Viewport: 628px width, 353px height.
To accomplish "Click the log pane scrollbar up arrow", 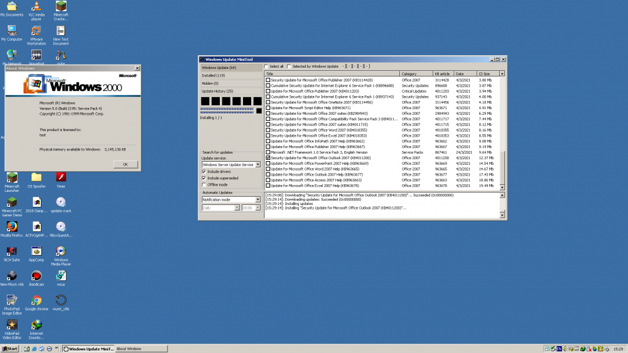I will (502, 195).
